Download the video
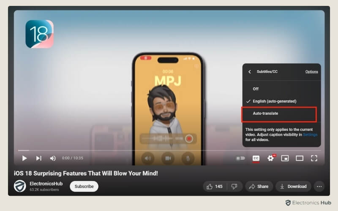This screenshot has height=211, width=338. [x=293, y=187]
